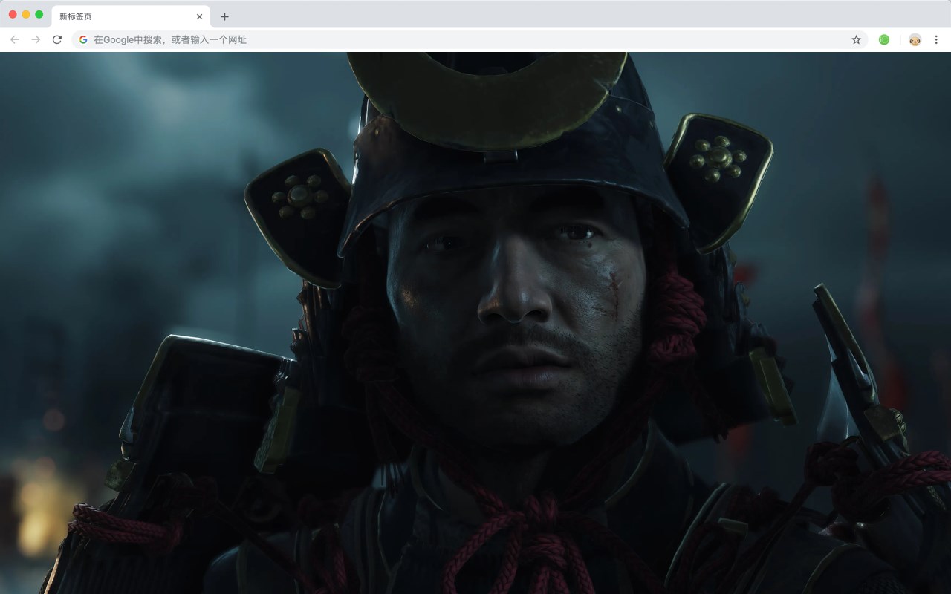Close the window with red button
The image size is (951, 594).
pos(13,14)
